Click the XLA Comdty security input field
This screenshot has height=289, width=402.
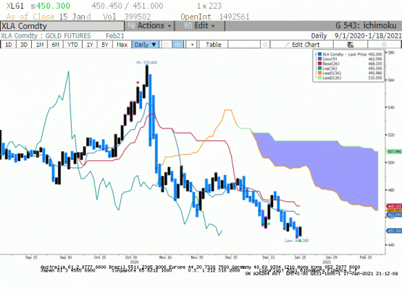tap(62, 26)
